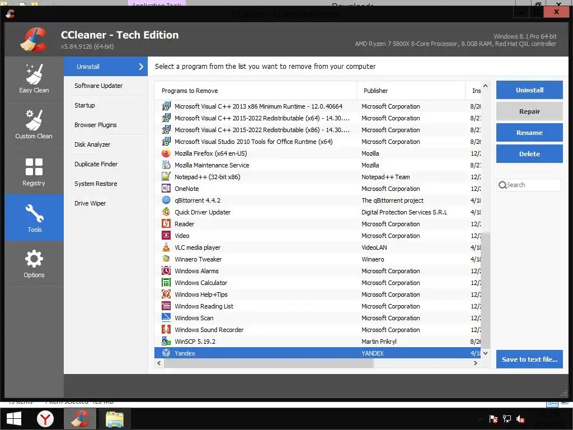Click the Windows Start button
The width and height of the screenshot is (573, 430).
pyautogui.click(x=14, y=419)
